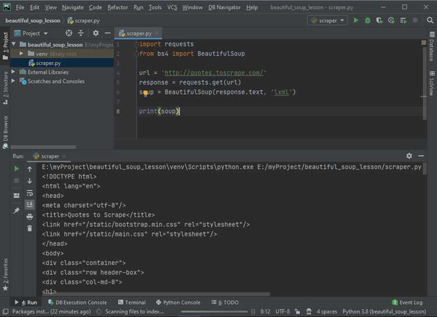437x317 pixels.
Task: Toggle soft-wrap in Run console
Action: pos(30,193)
